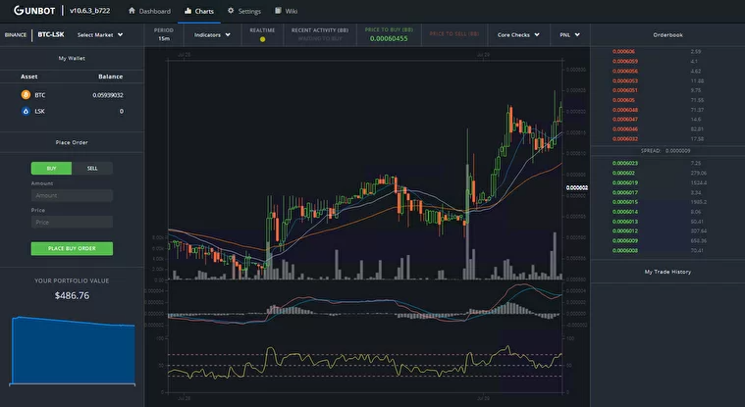Open the Dashboard tab
Image resolution: width=745 pixels, height=407 pixels.
click(149, 11)
